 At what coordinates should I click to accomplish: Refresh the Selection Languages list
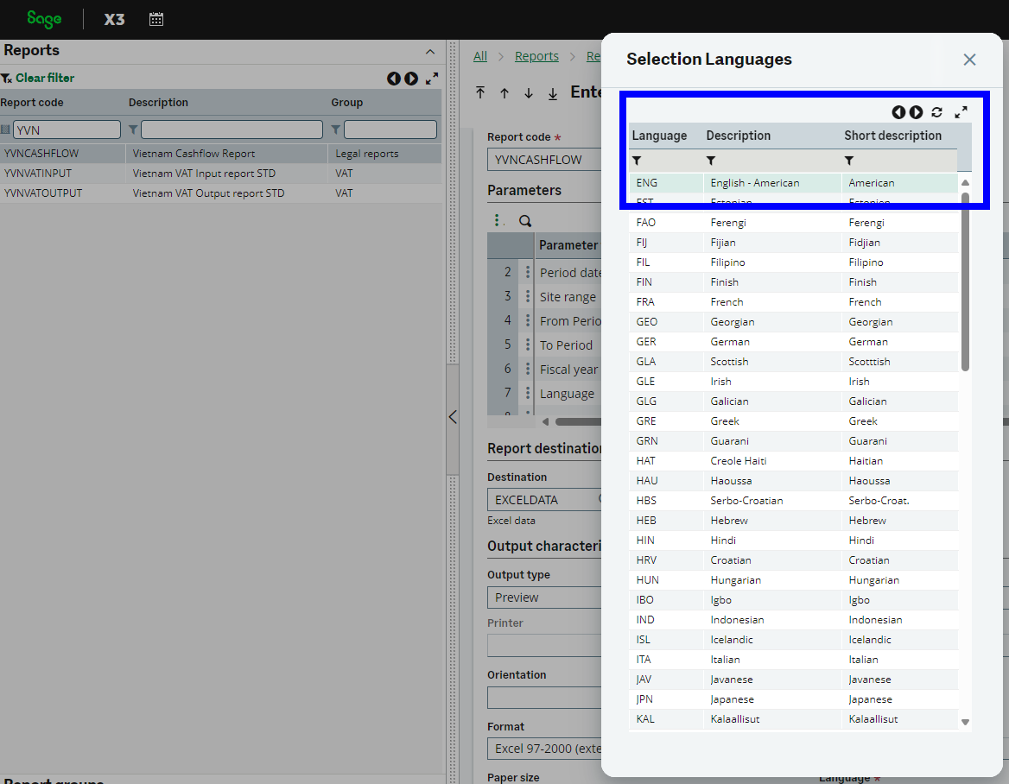(936, 112)
